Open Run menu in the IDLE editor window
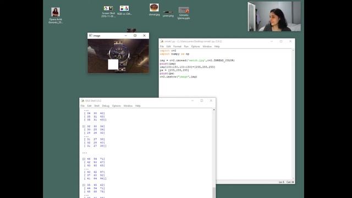Viewport: 352px width, 198px height. pyautogui.click(x=186, y=46)
